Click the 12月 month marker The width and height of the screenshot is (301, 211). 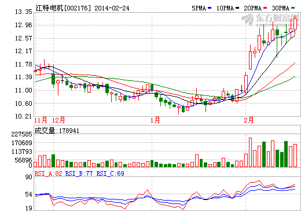[x=58, y=120]
